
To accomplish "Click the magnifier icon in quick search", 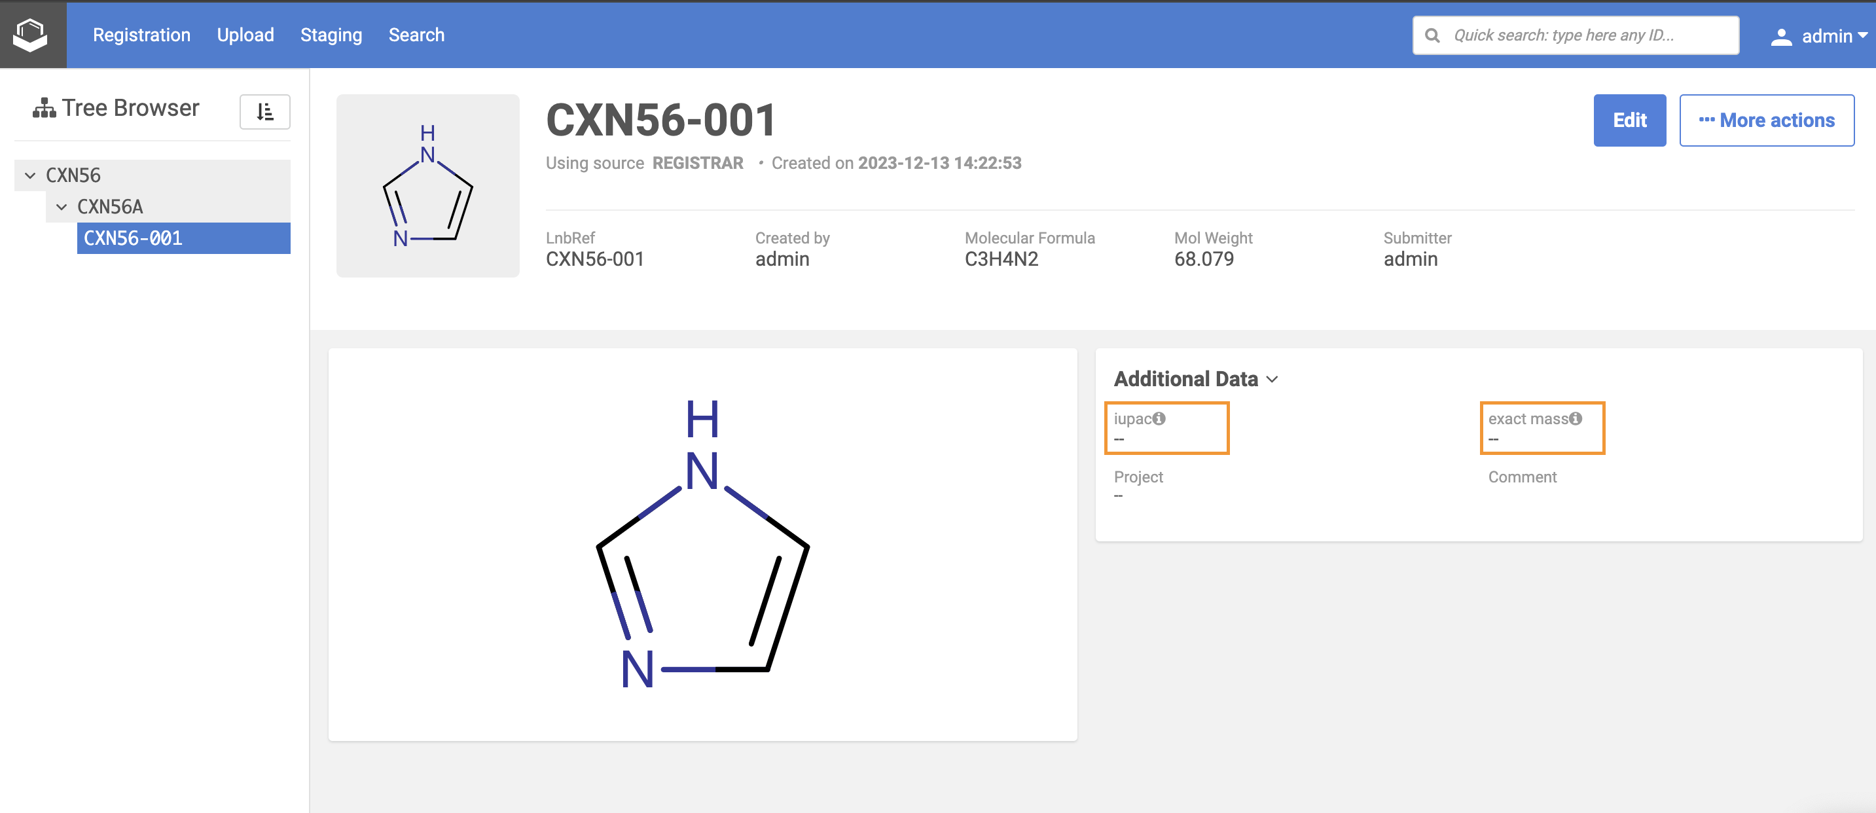I will point(1432,35).
